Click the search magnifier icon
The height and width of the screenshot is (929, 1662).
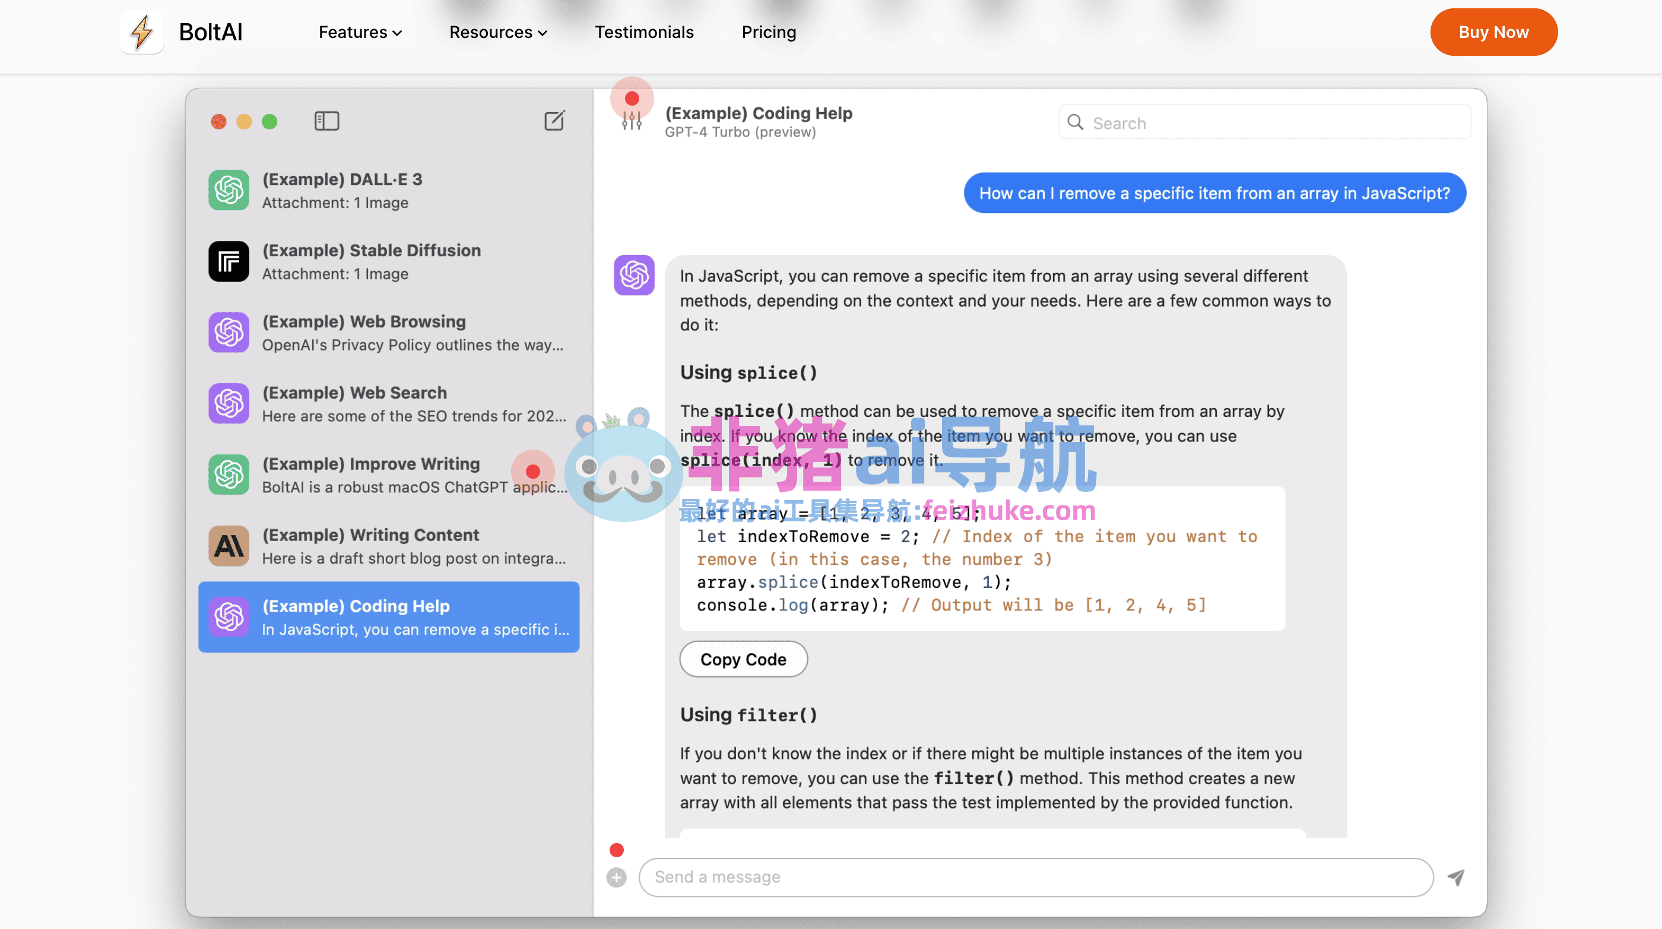coord(1075,122)
